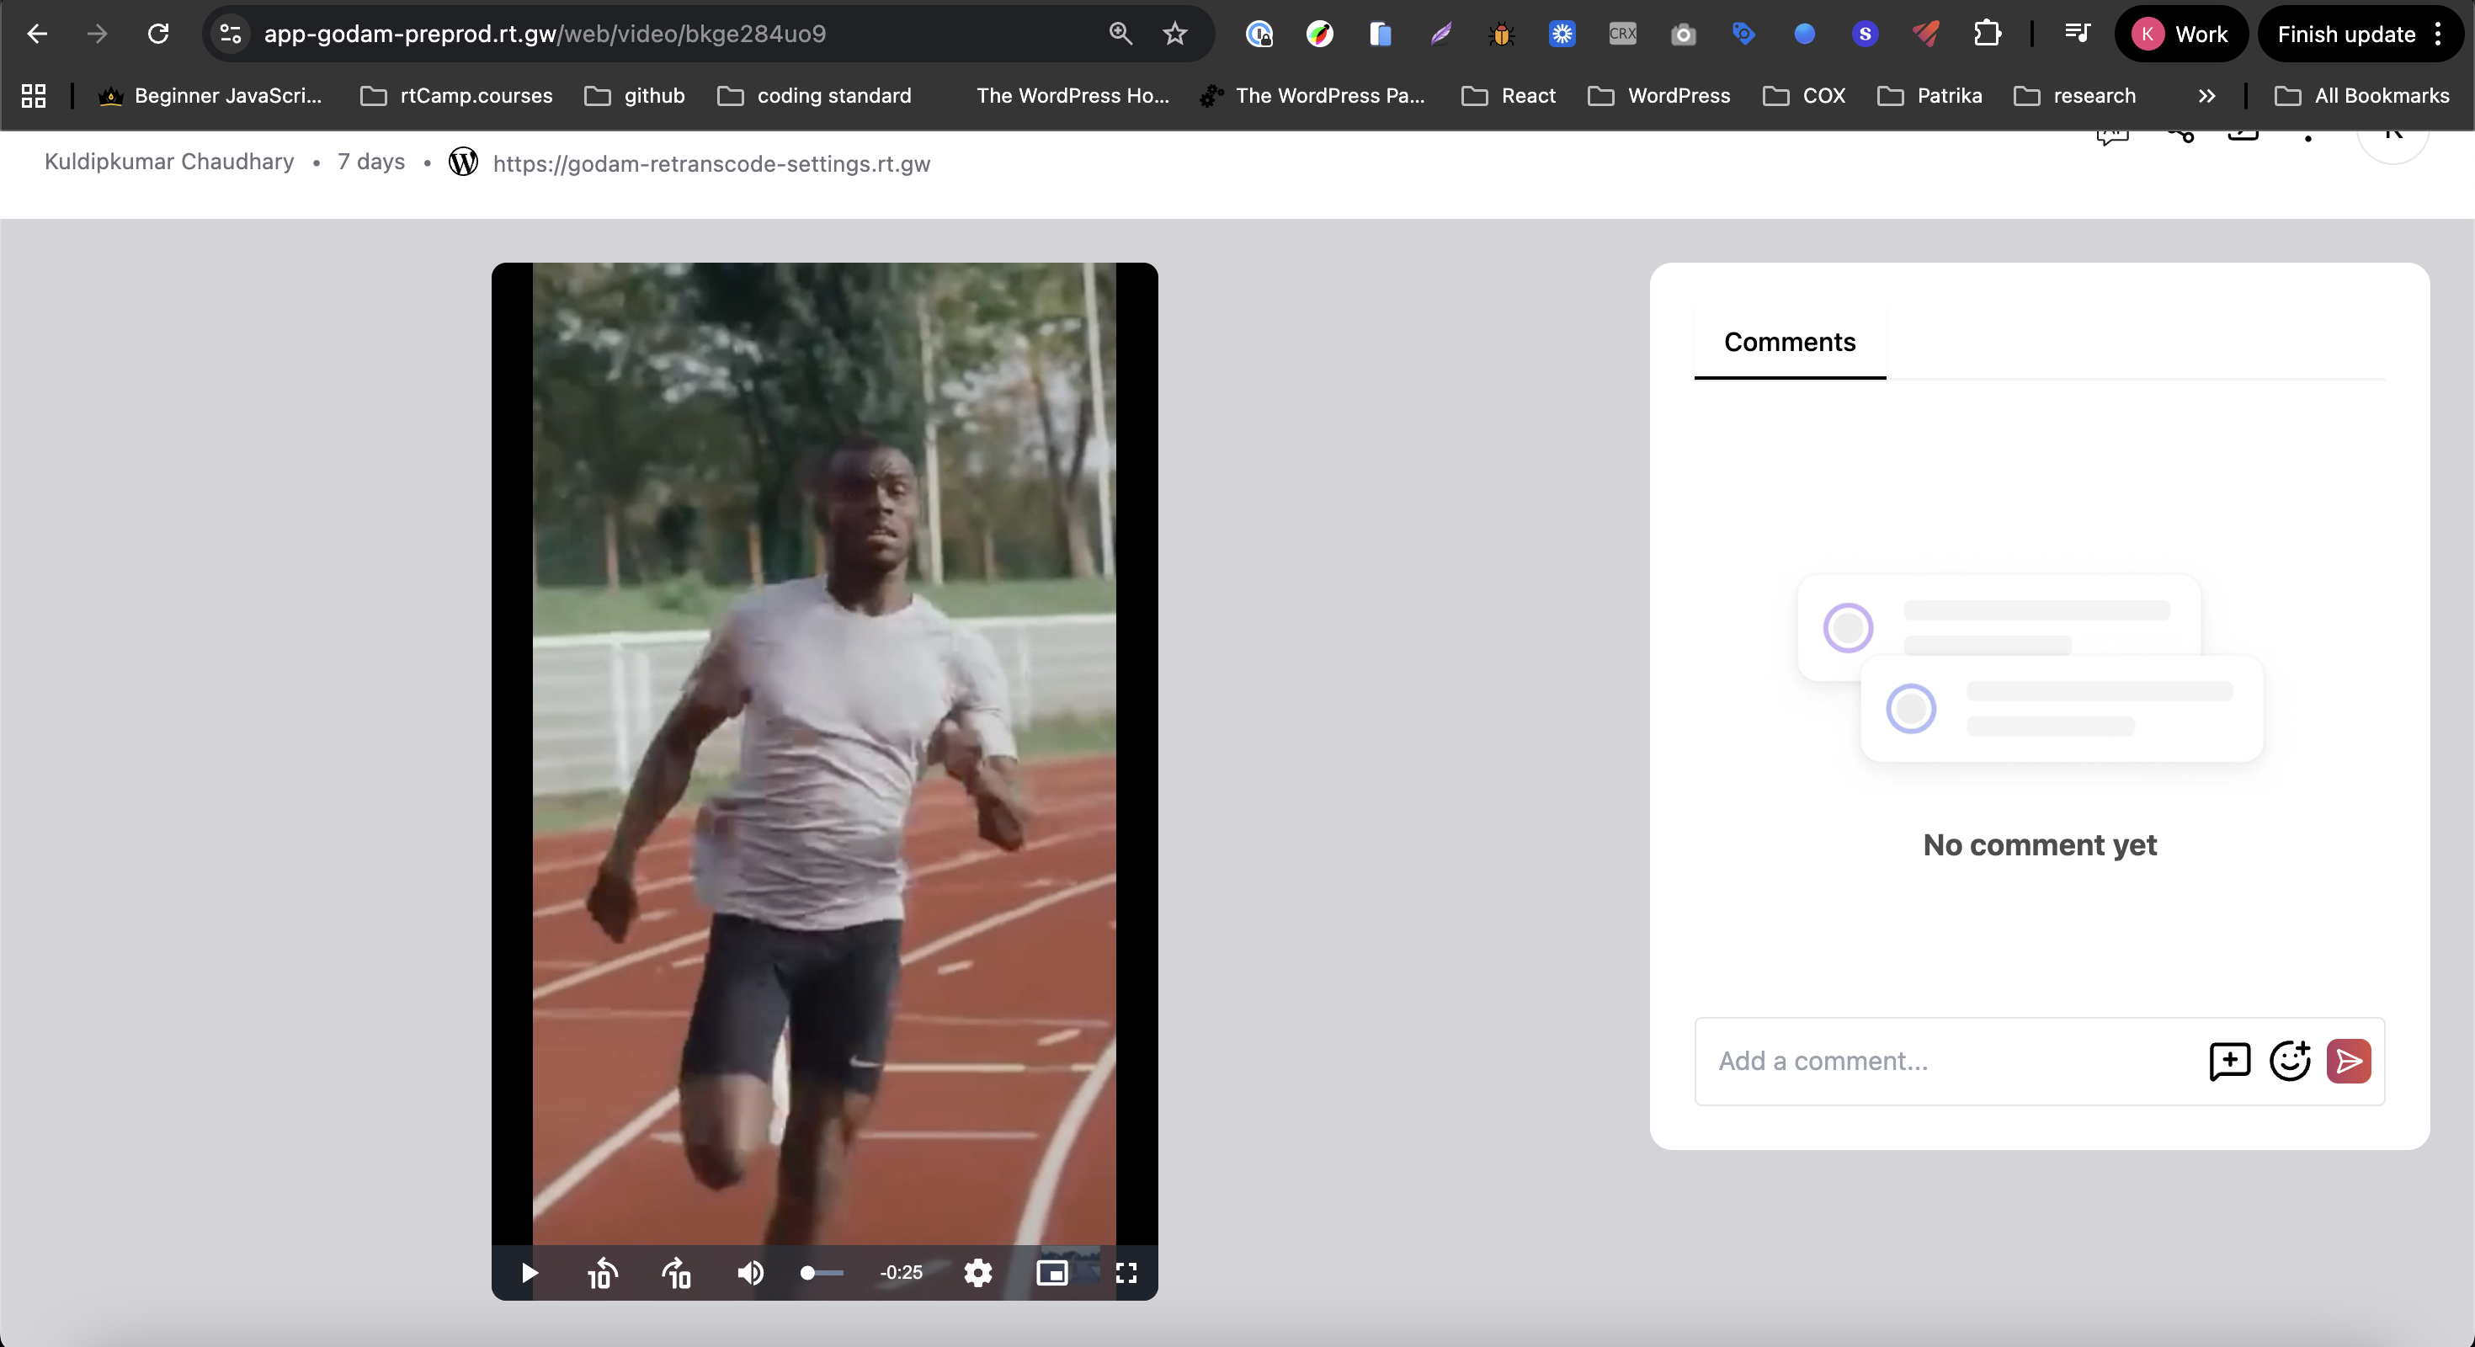Open emoji reaction picker

[2290, 1061]
